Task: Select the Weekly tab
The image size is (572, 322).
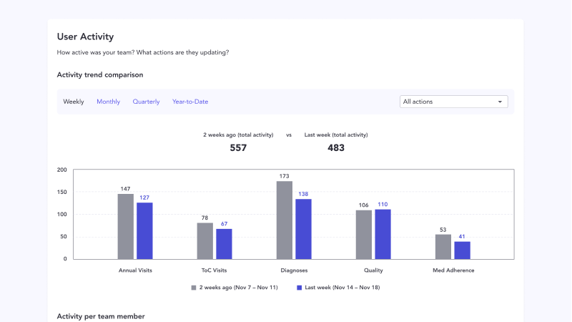Action: (x=74, y=102)
